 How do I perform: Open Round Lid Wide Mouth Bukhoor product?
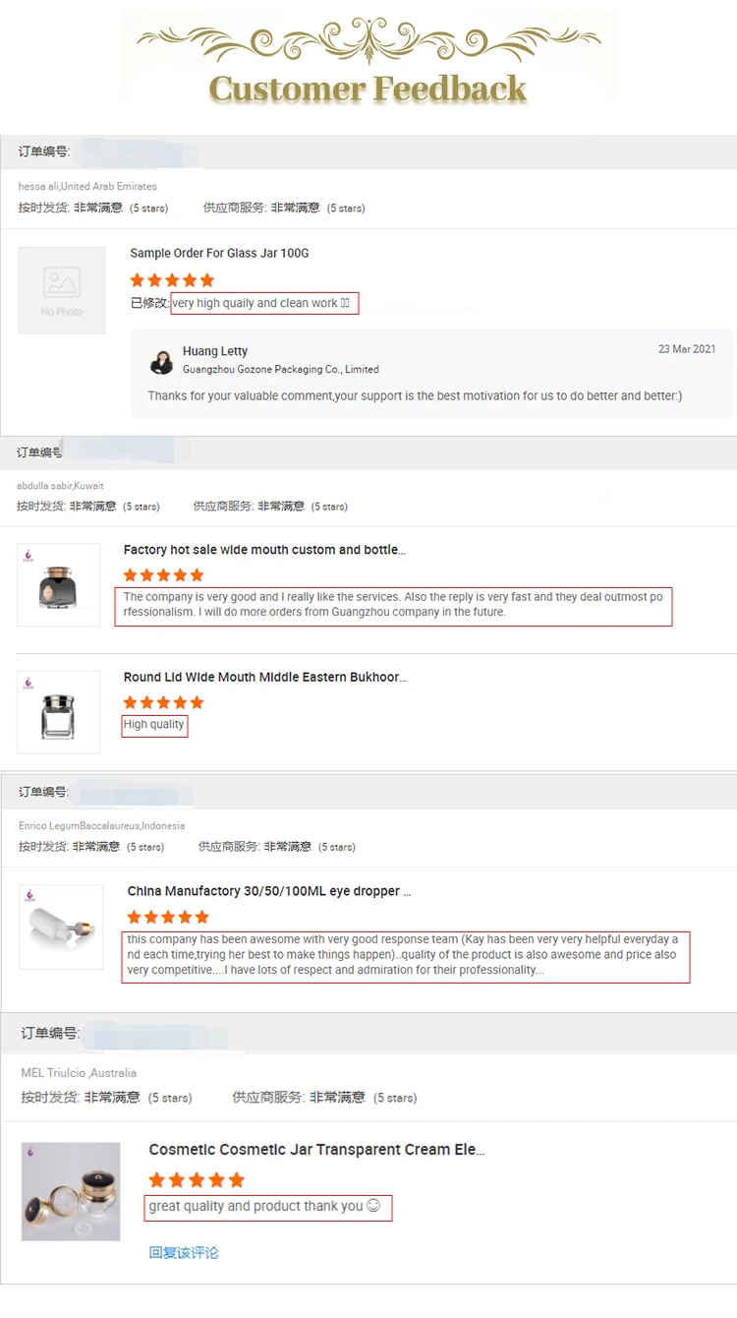coord(264,678)
